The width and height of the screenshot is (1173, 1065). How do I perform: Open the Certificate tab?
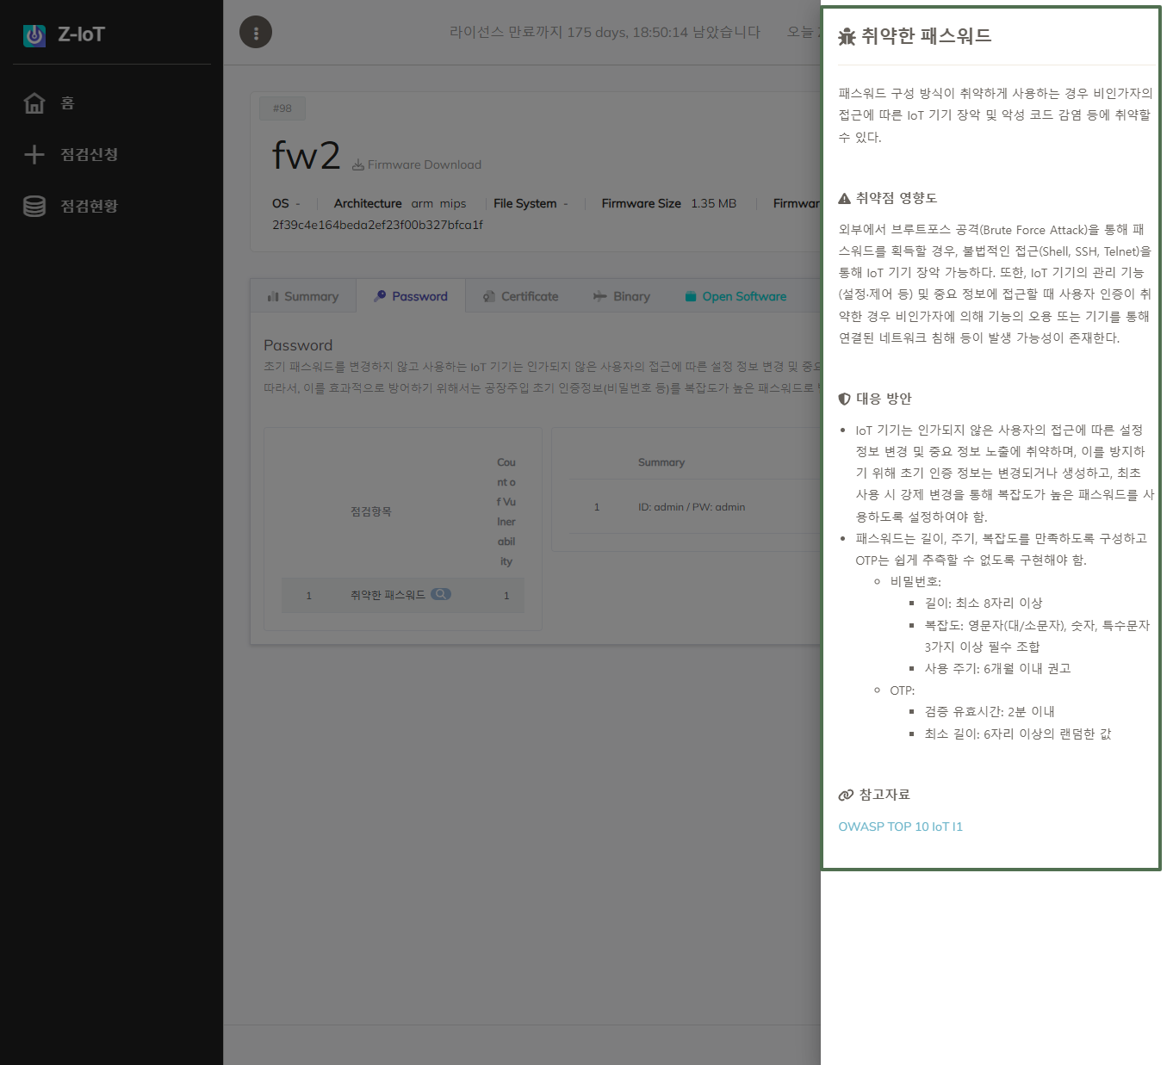pyautogui.click(x=521, y=296)
